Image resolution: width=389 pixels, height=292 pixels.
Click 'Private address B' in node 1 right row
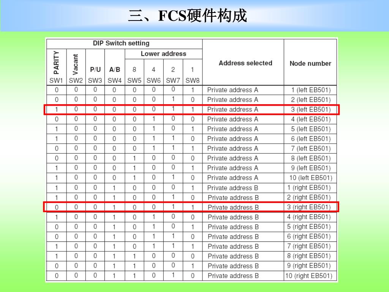point(233,188)
